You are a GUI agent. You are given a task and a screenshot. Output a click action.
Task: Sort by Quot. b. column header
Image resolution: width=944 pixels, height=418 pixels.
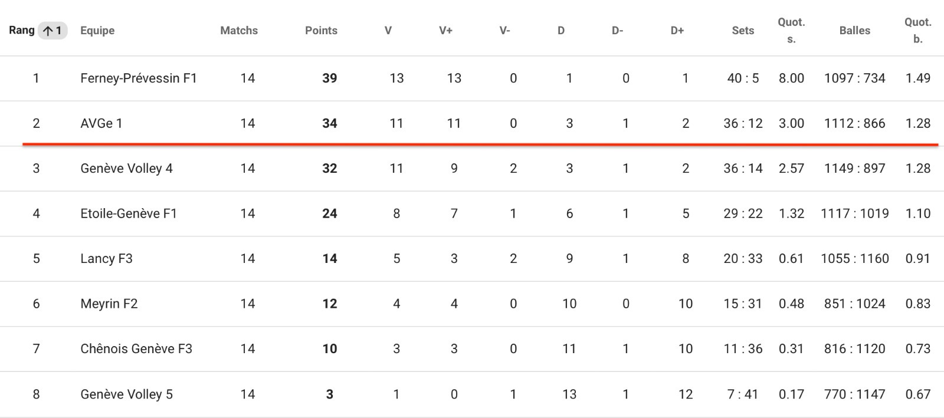[x=917, y=31]
